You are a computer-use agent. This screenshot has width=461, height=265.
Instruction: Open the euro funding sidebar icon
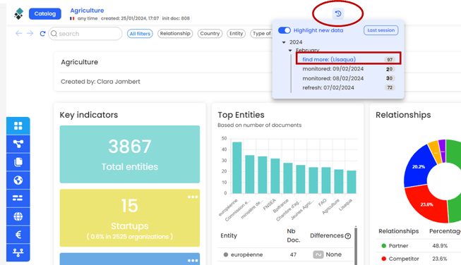(18, 235)
